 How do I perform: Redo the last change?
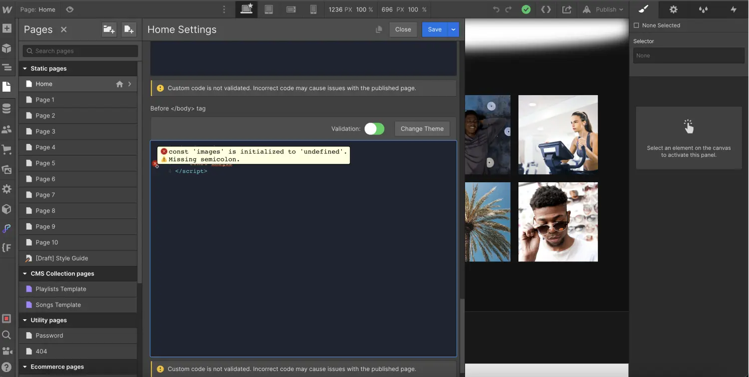[x=508, y=9]
